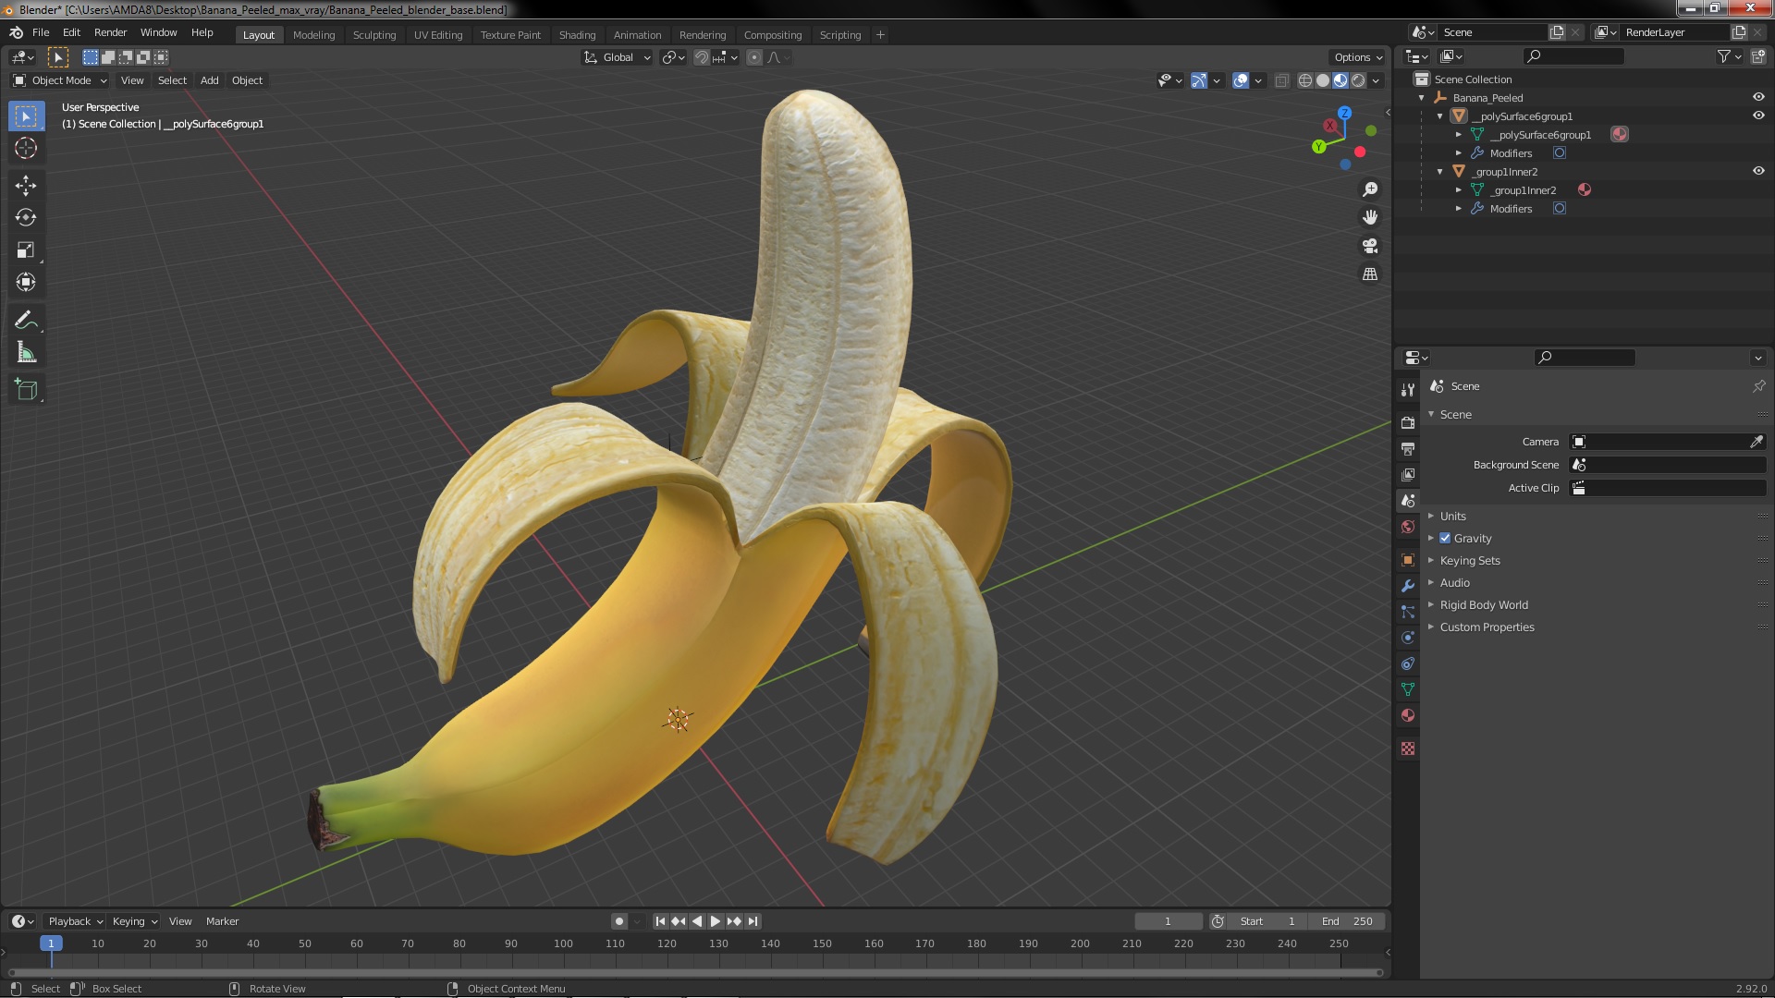
Task: Open Modifier properties wrench tab
Action: coord(1408,586)
